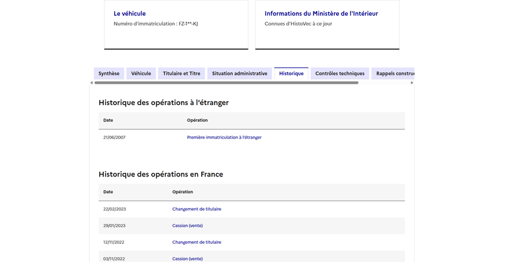
Task: Open the Titulaire et Titre tab
Action: pyautogui.click(x=182, y=73)
